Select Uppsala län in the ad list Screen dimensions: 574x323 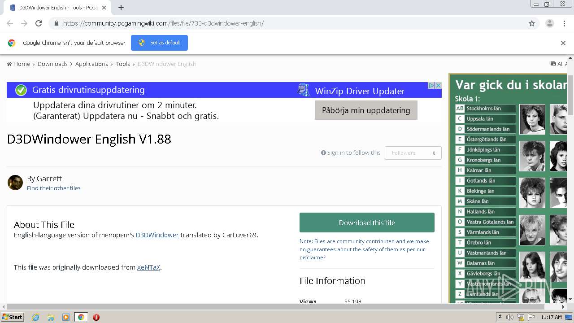click(x=485, y=119)
